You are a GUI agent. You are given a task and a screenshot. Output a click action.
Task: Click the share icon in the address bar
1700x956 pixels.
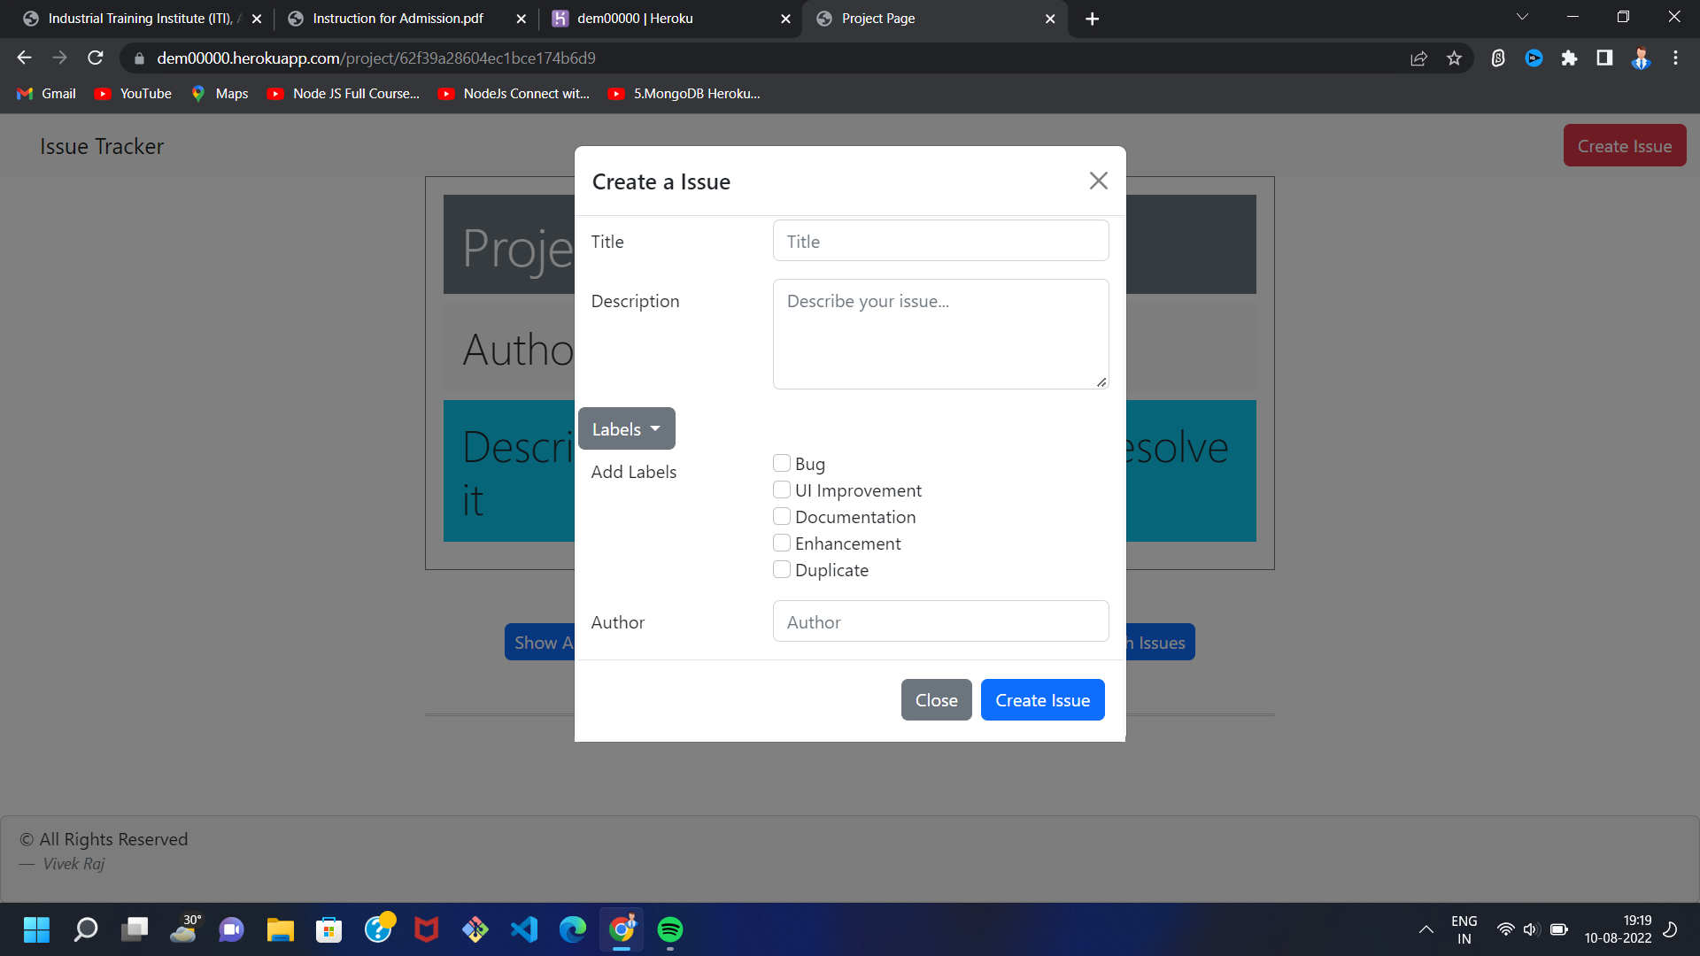pyautogui.click(x=1418, y=58)
